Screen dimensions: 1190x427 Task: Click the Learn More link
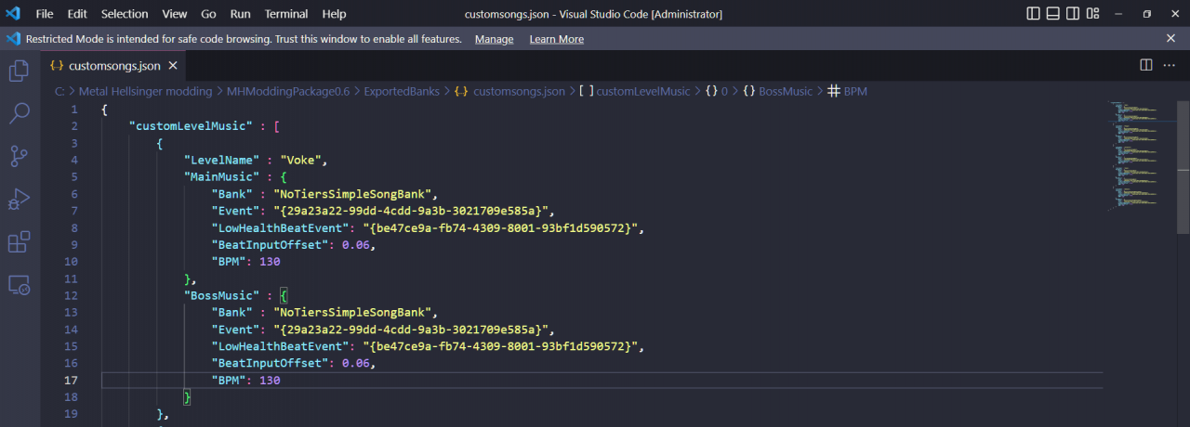tap(556, 39)
